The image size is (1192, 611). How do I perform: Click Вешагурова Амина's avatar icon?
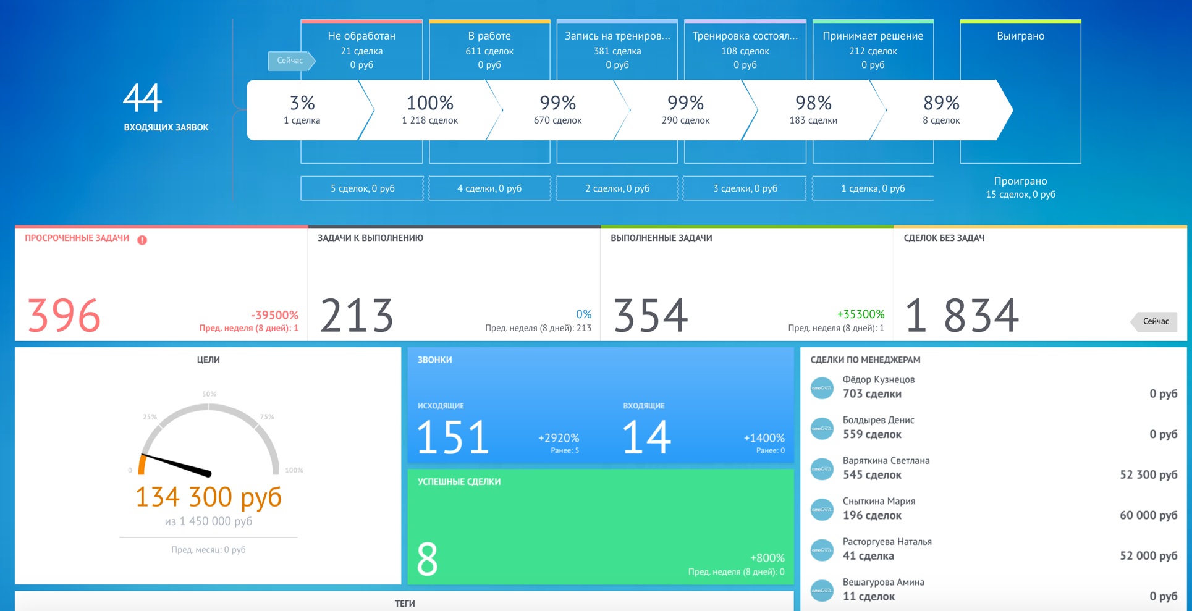coord(822,591)
